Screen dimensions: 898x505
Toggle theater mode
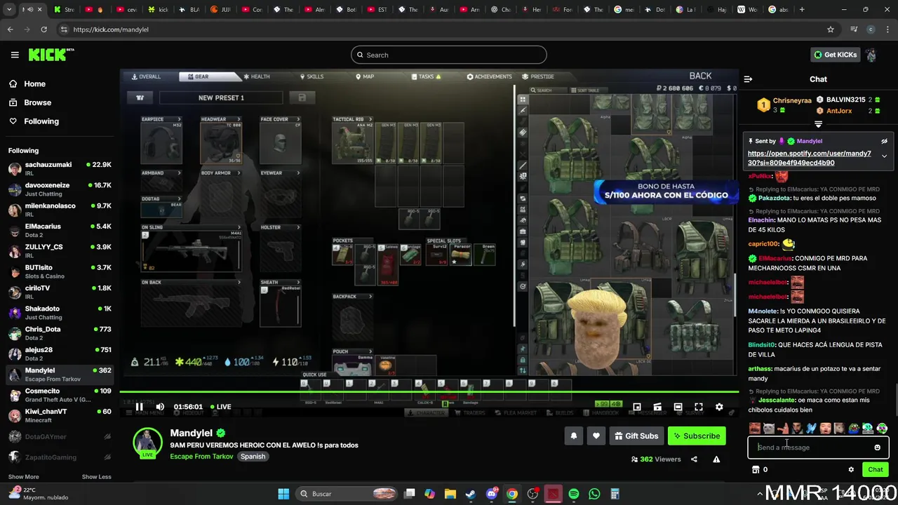coord(678,407)
